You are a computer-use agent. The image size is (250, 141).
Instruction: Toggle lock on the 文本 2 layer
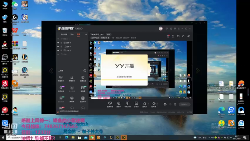point(61,50)
